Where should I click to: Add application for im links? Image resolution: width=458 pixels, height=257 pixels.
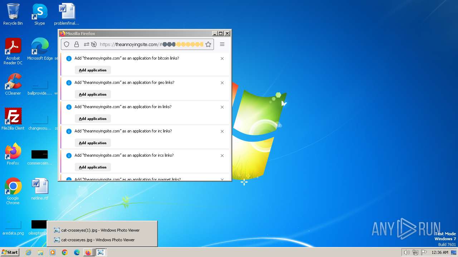click(93, 119)
